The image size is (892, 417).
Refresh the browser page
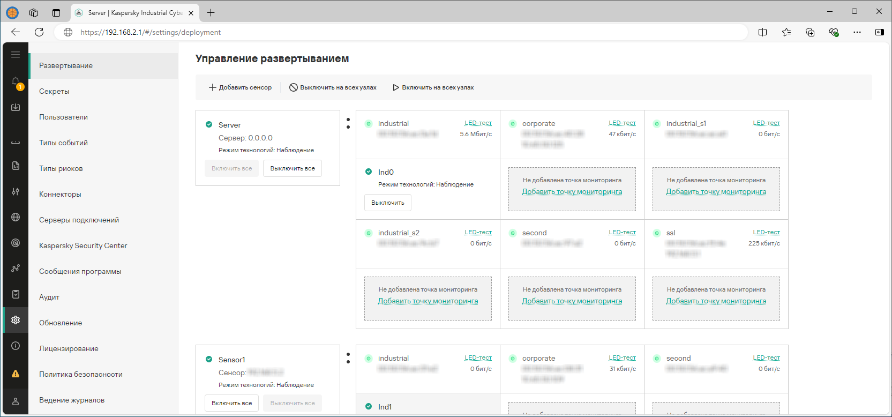point(39,32)
